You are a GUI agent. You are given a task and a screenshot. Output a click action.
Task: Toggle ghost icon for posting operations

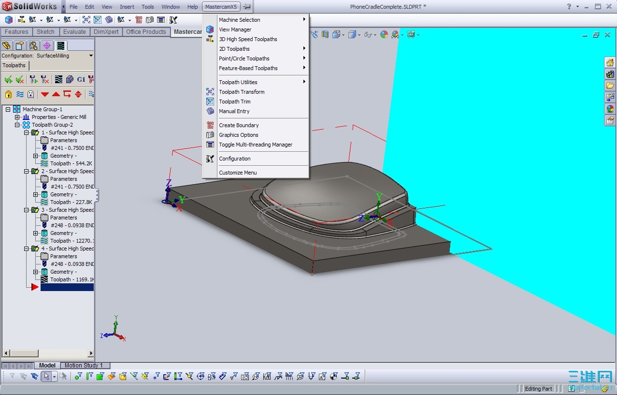(31, 94)
